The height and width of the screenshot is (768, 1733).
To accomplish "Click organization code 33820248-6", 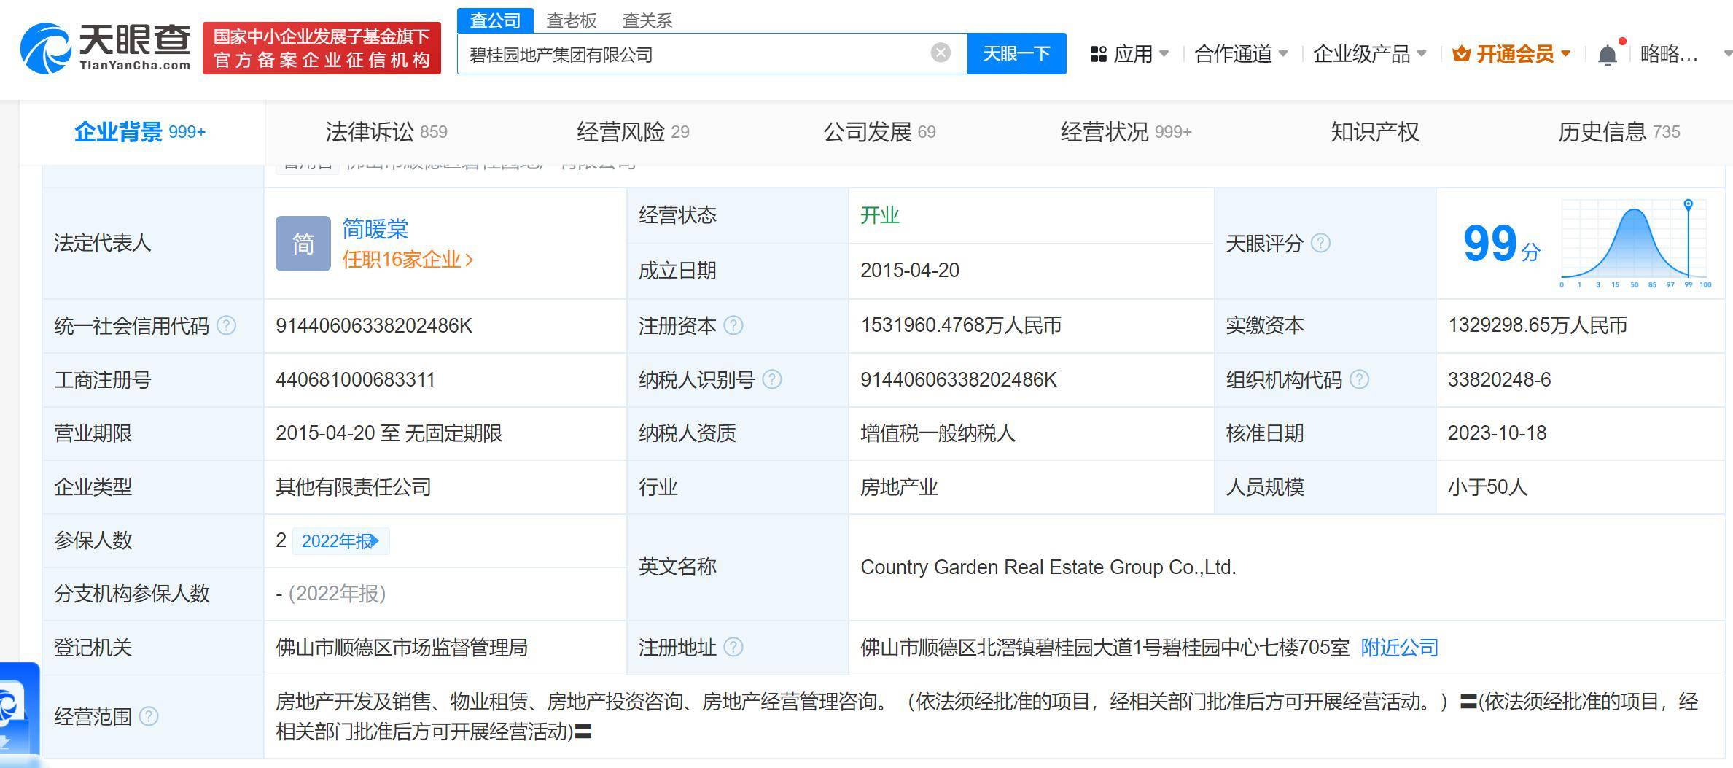I will tap(1499, 380).
